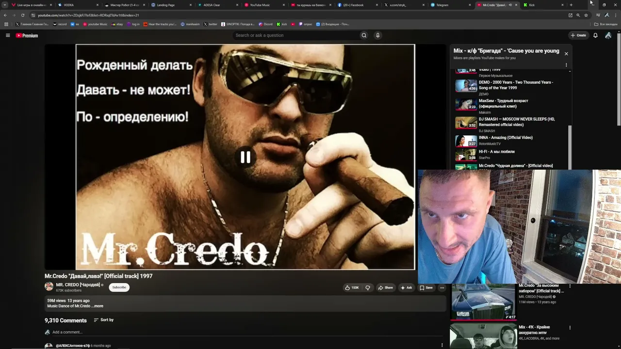The height and width of the screenshot is (349, 621).
Task: Open YouTube notifications bell
Action: [595, 35]
